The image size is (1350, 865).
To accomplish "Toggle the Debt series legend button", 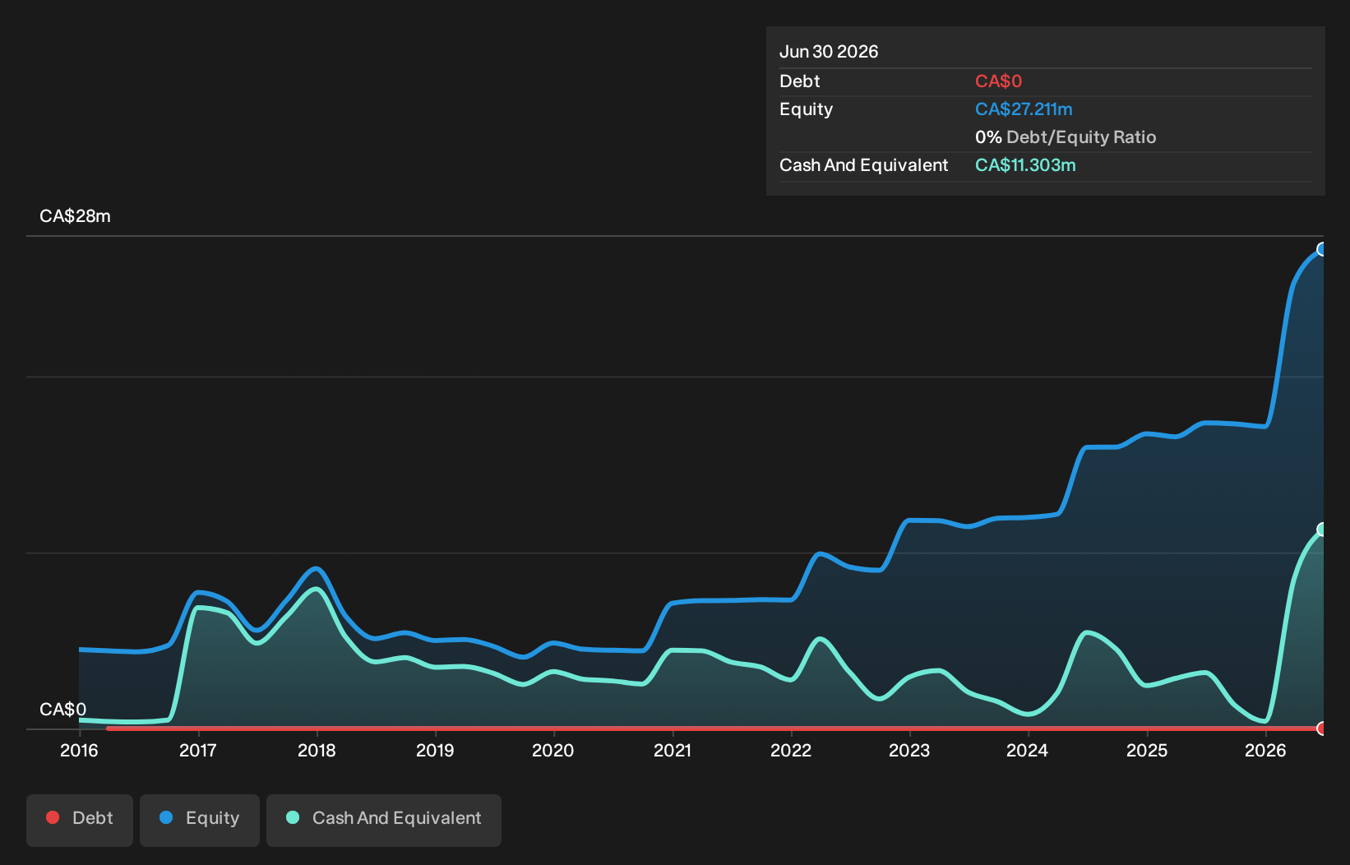I will click(x=80, y=820).
